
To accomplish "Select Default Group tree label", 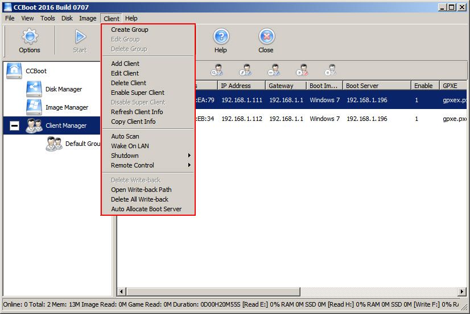I will click(x=83, y=144).
